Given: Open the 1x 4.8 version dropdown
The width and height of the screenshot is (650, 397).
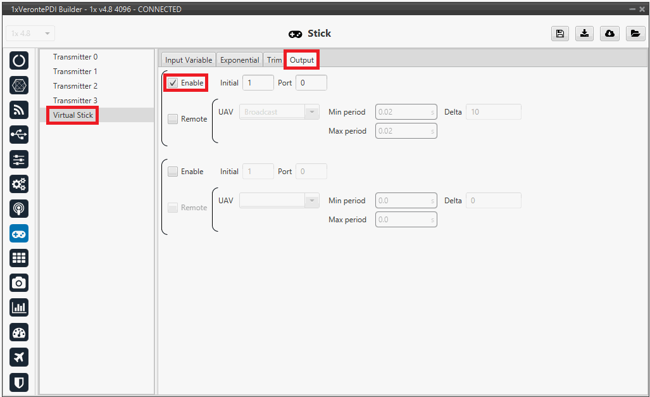Looking at the screenshot, I should tap(30, 34).
